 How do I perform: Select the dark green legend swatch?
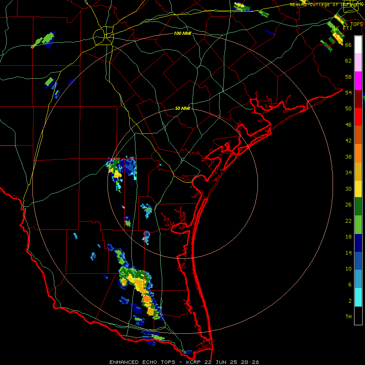pyautogui.click(x=358, y=206)
